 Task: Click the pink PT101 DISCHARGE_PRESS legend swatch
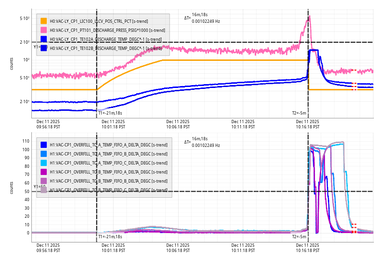(x=44, y=30)
